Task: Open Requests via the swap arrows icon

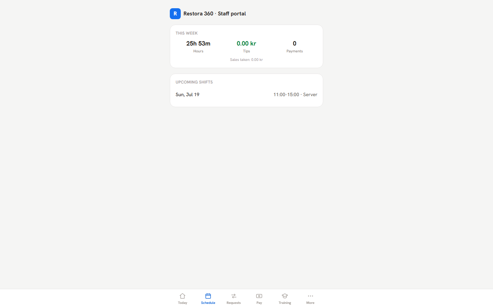Action: pos(234,296)
